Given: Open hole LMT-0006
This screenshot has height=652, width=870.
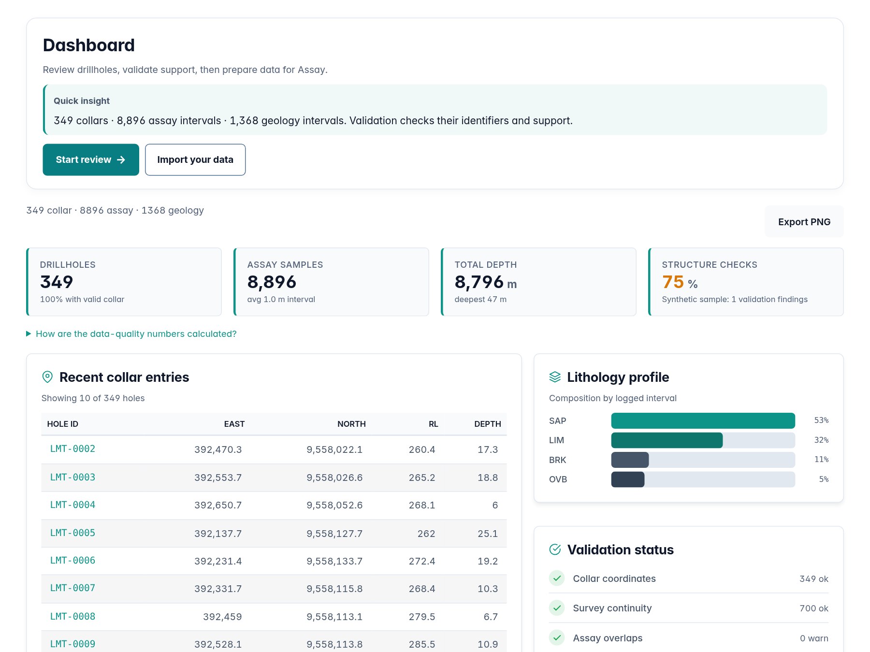Looking at the screenshot, I should tap(72, 561).
